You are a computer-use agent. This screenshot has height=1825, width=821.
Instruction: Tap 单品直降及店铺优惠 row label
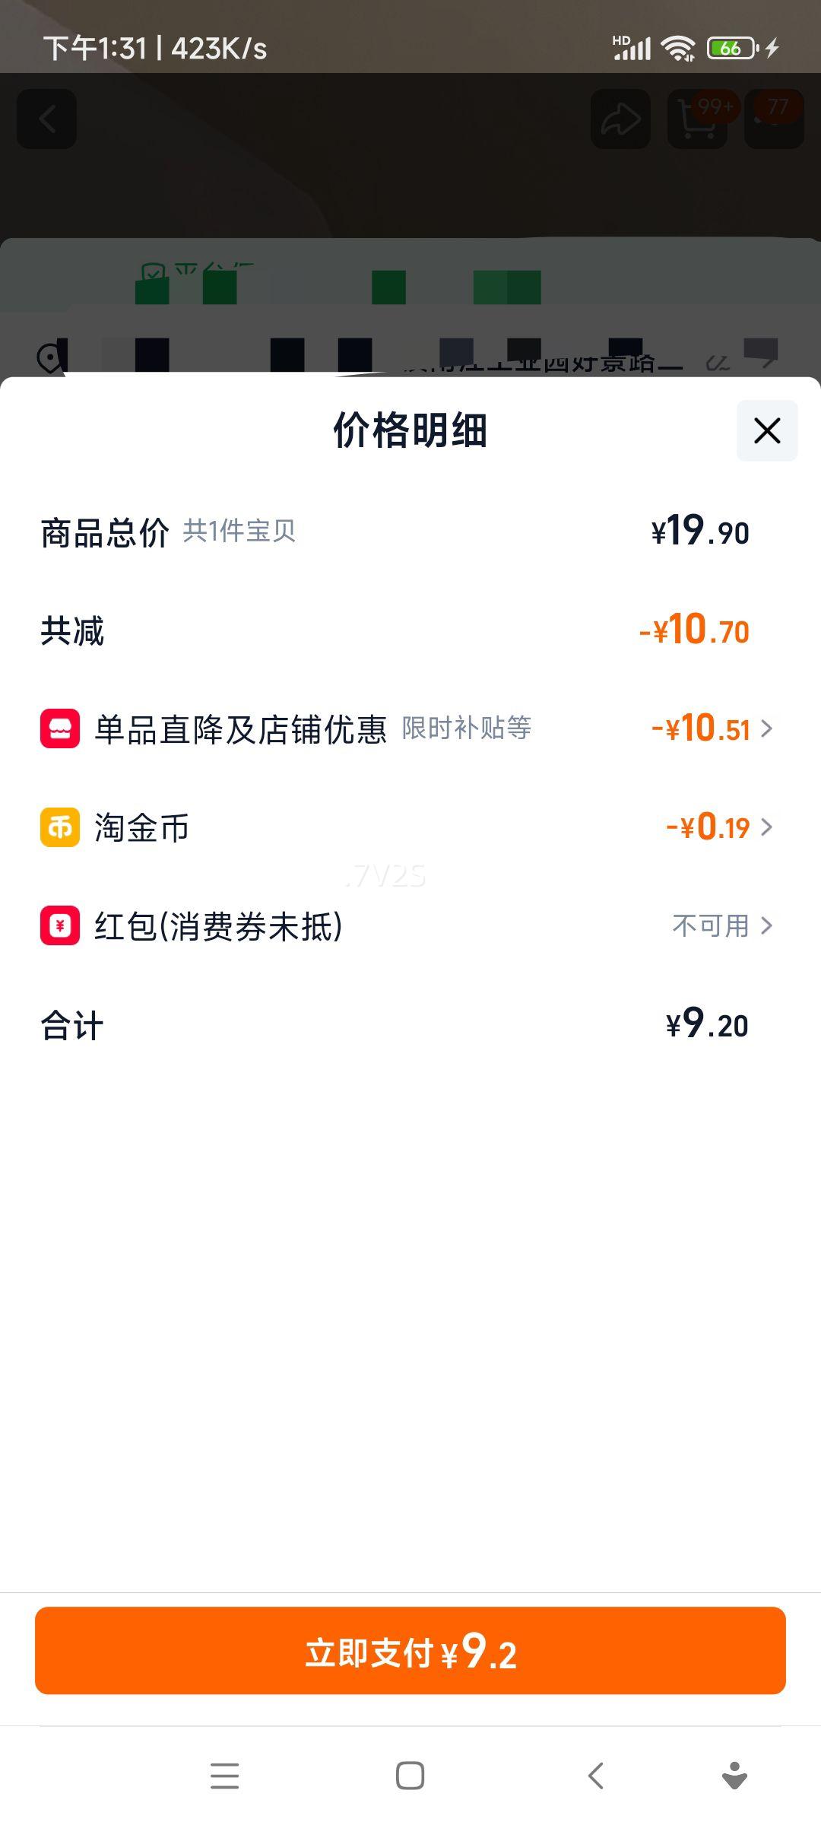pos(240,729)
